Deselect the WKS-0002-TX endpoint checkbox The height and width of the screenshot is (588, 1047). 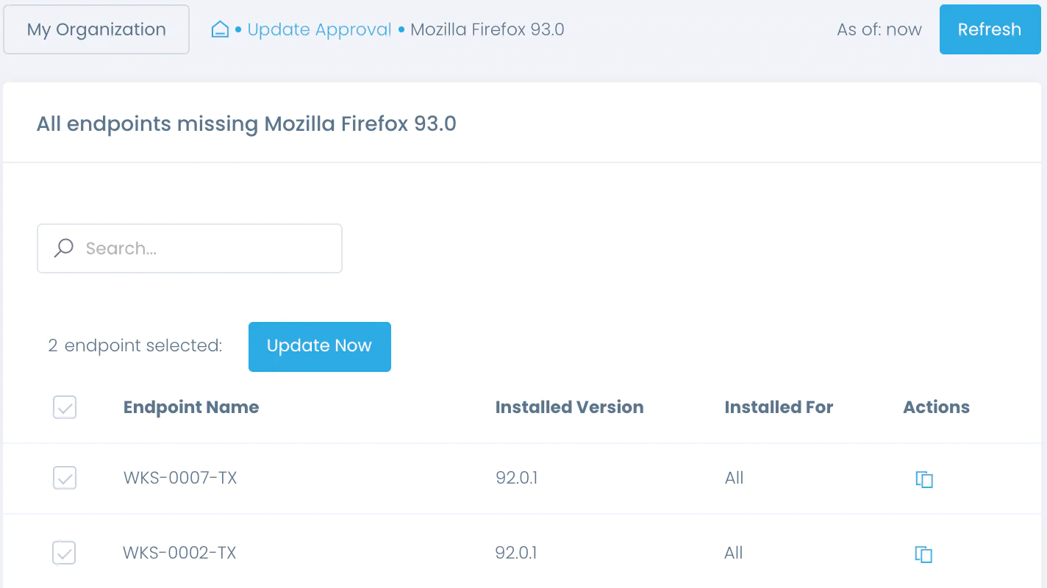click(64, 553)
